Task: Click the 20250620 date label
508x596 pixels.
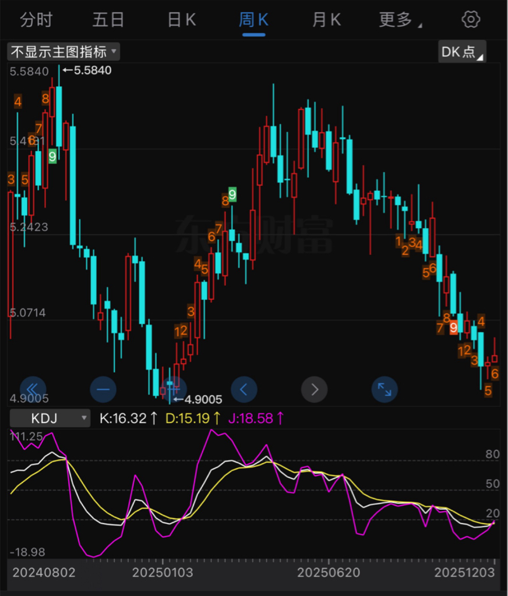Action: tap(329, 573)
